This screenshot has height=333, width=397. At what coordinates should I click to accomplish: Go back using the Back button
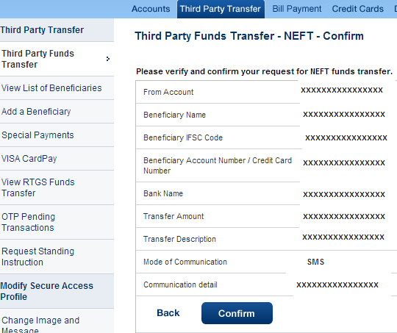pos(168,313)
